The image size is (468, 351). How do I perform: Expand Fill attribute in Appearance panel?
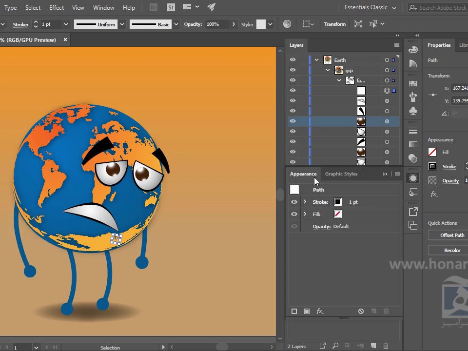click(x=305, y=214)
